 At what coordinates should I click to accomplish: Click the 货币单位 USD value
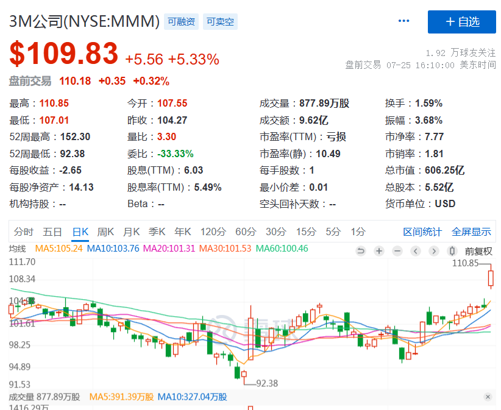[x=445, y=204]
